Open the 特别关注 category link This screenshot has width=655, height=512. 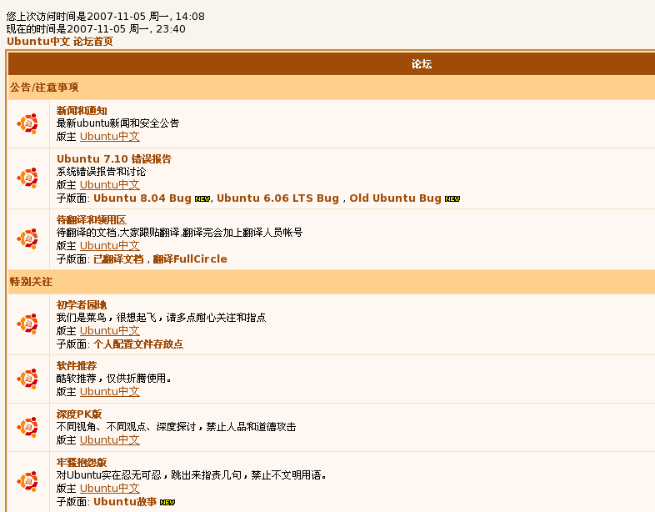pyautogui.click(x=31, y=282)
